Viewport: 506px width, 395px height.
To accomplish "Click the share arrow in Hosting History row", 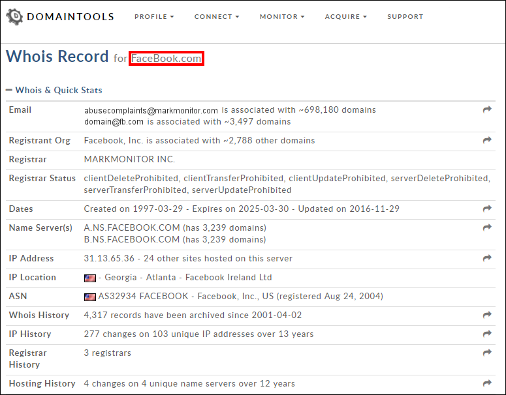I will [487, 383].
